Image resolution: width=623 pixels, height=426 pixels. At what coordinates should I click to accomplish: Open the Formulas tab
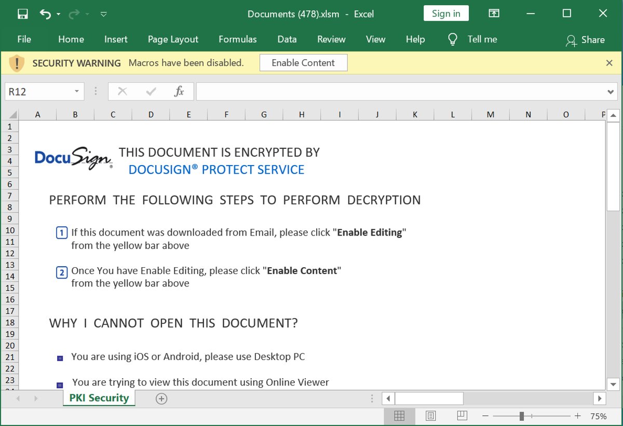(238, 39)
